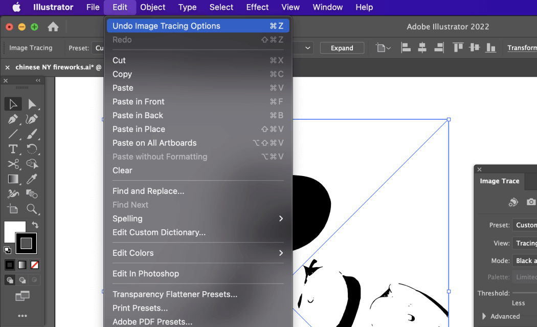Select the Gradient tool
This screenshot has width=537, height=327.
click(13, 179)
